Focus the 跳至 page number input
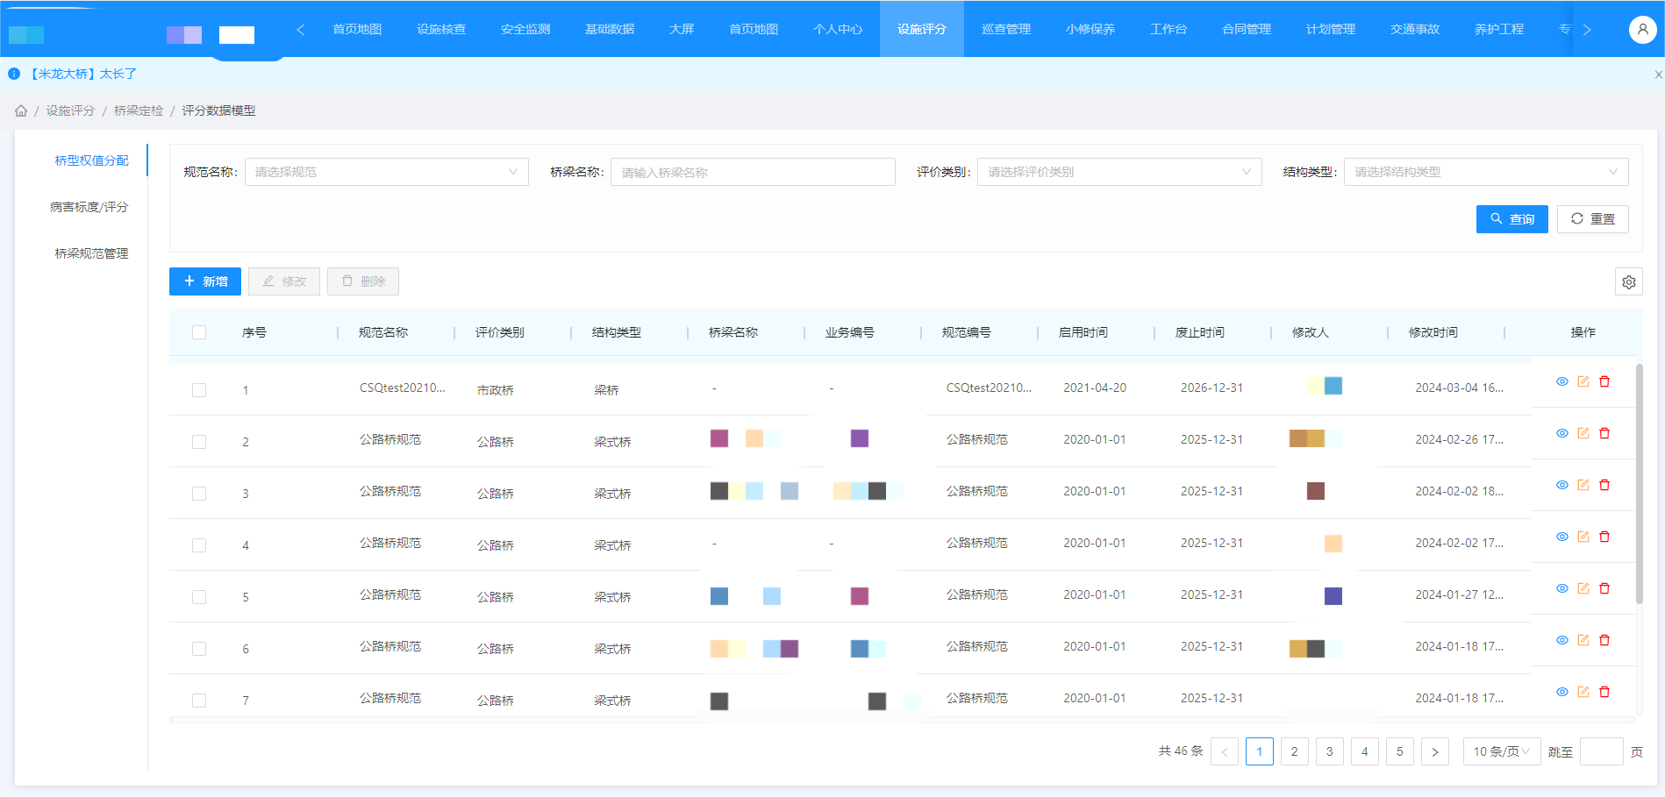This screenshot has width=1665, height=797. click(x=1602, y=751)
